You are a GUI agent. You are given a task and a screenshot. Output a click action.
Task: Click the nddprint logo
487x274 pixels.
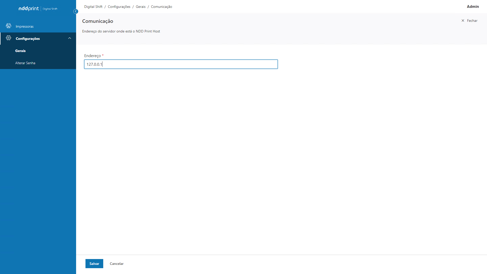coord(29,9)
